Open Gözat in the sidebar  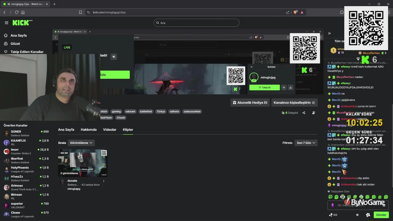[x=15, y=44]
